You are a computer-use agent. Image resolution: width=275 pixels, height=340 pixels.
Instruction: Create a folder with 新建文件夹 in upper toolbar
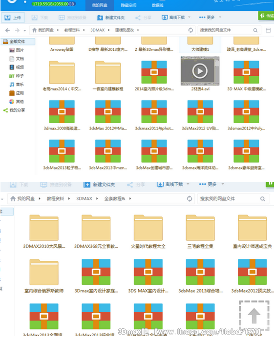[110, 18]
